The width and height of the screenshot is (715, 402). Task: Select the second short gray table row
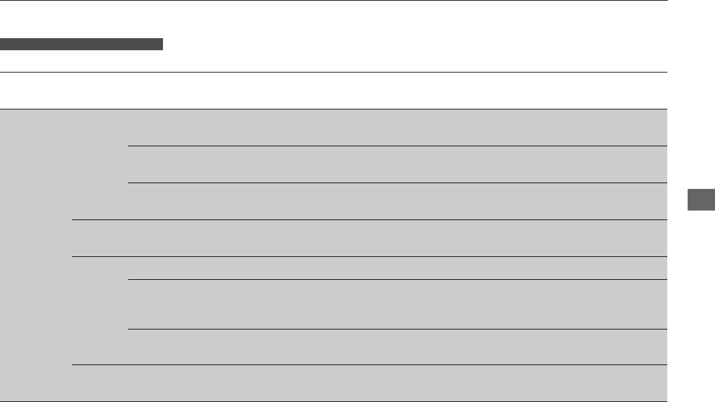coord(398,165)
